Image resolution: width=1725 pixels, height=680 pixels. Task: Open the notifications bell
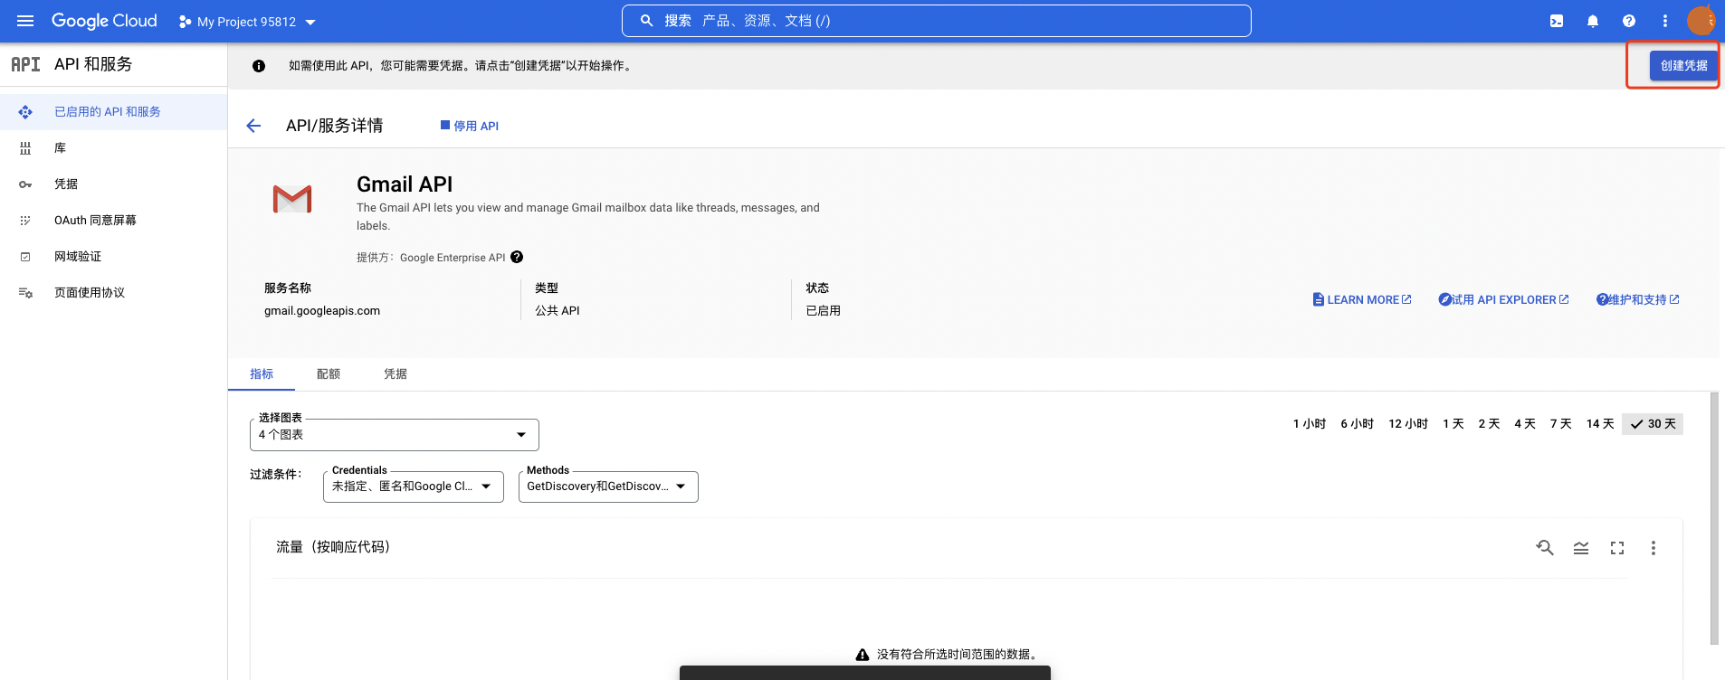(x=1593, y=21)
